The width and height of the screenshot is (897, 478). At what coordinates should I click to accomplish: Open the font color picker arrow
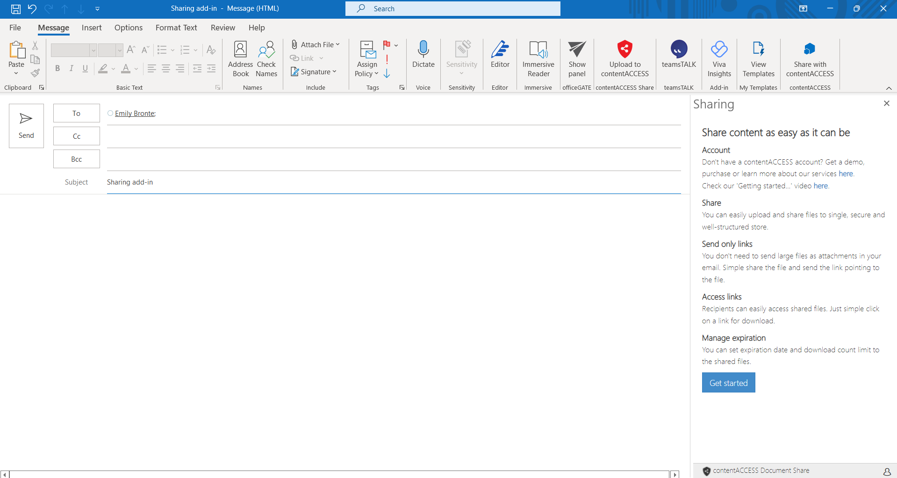136,69
